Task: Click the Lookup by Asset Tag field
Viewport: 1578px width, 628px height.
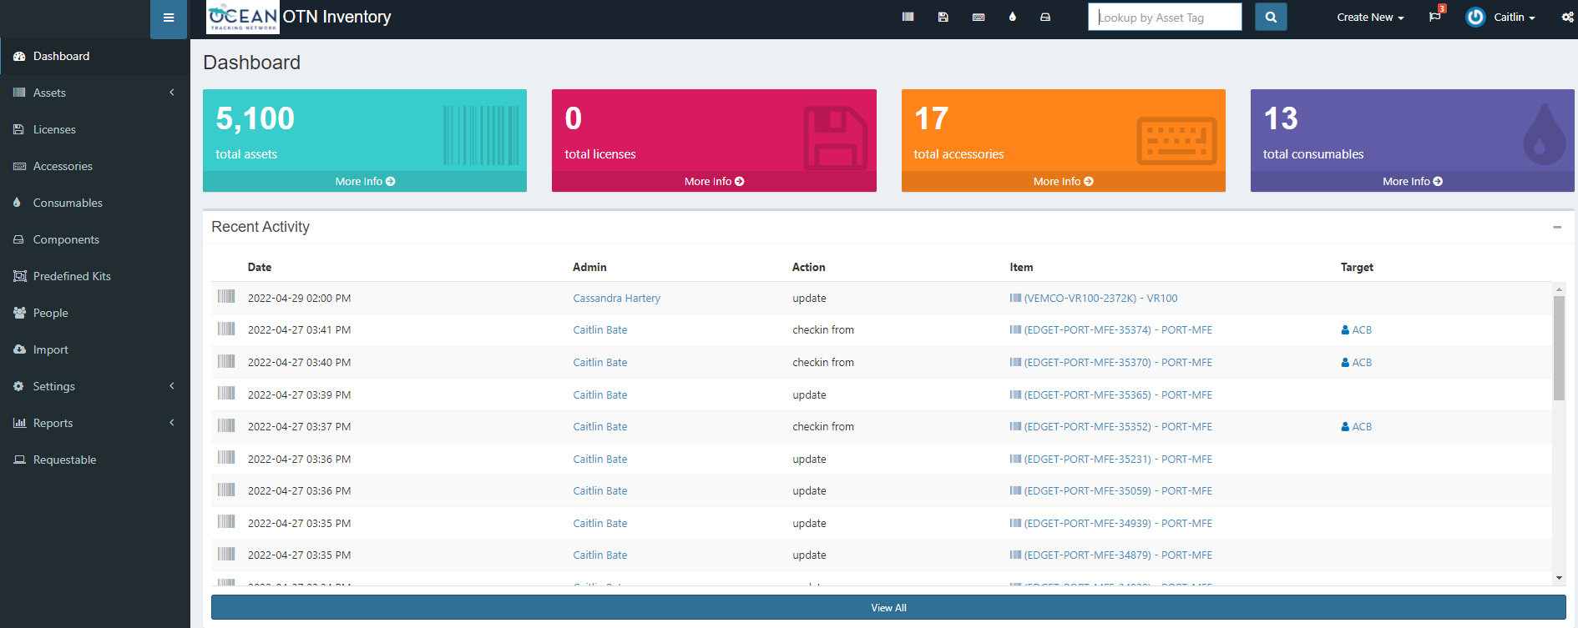Action: tap(1165, 17)
